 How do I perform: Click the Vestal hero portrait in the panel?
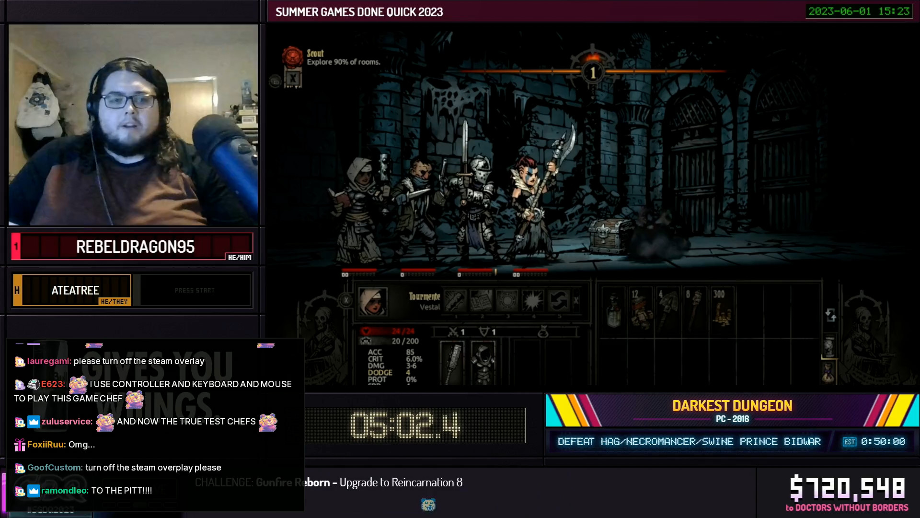[373, 301]
